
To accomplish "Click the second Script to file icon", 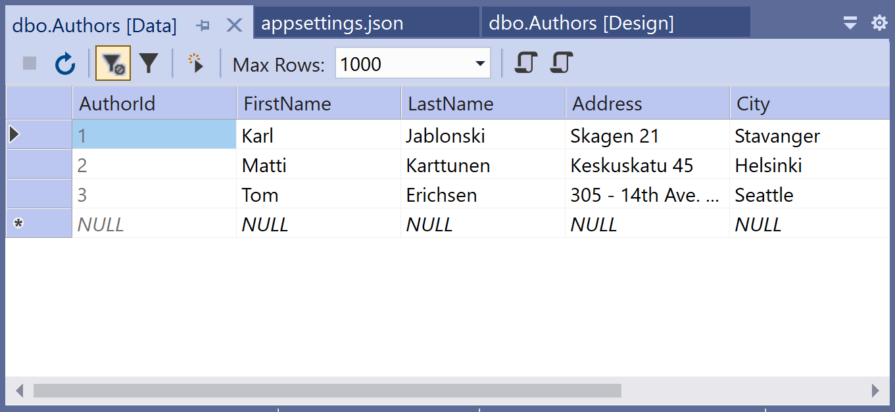I will [562, 63].
